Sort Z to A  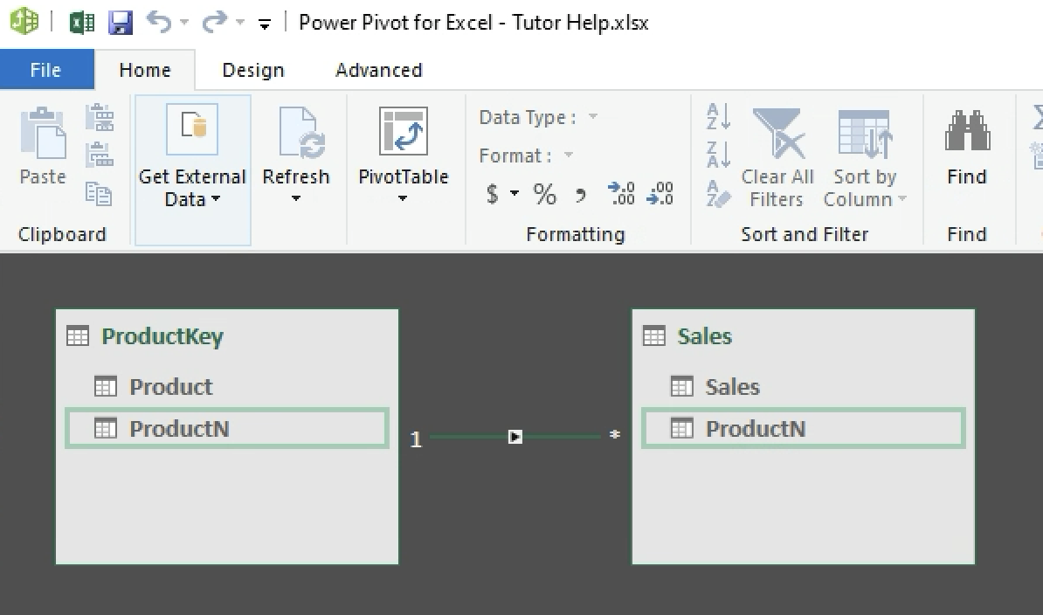tap(718, 155)
